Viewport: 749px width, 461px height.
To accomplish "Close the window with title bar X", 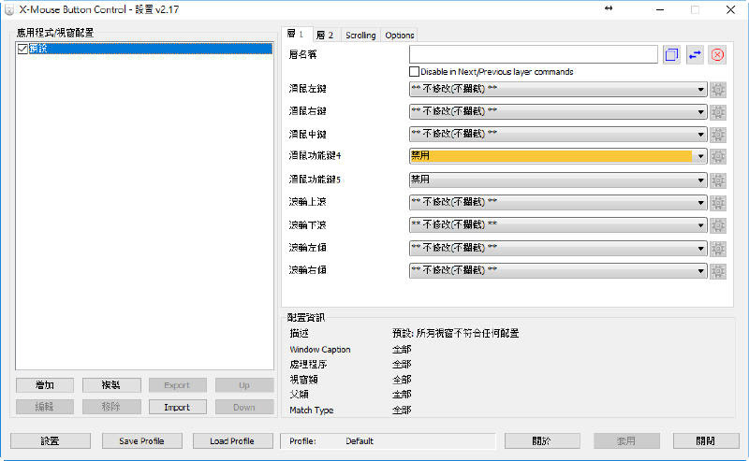I will pyautogui.click(x=730, y=9).
